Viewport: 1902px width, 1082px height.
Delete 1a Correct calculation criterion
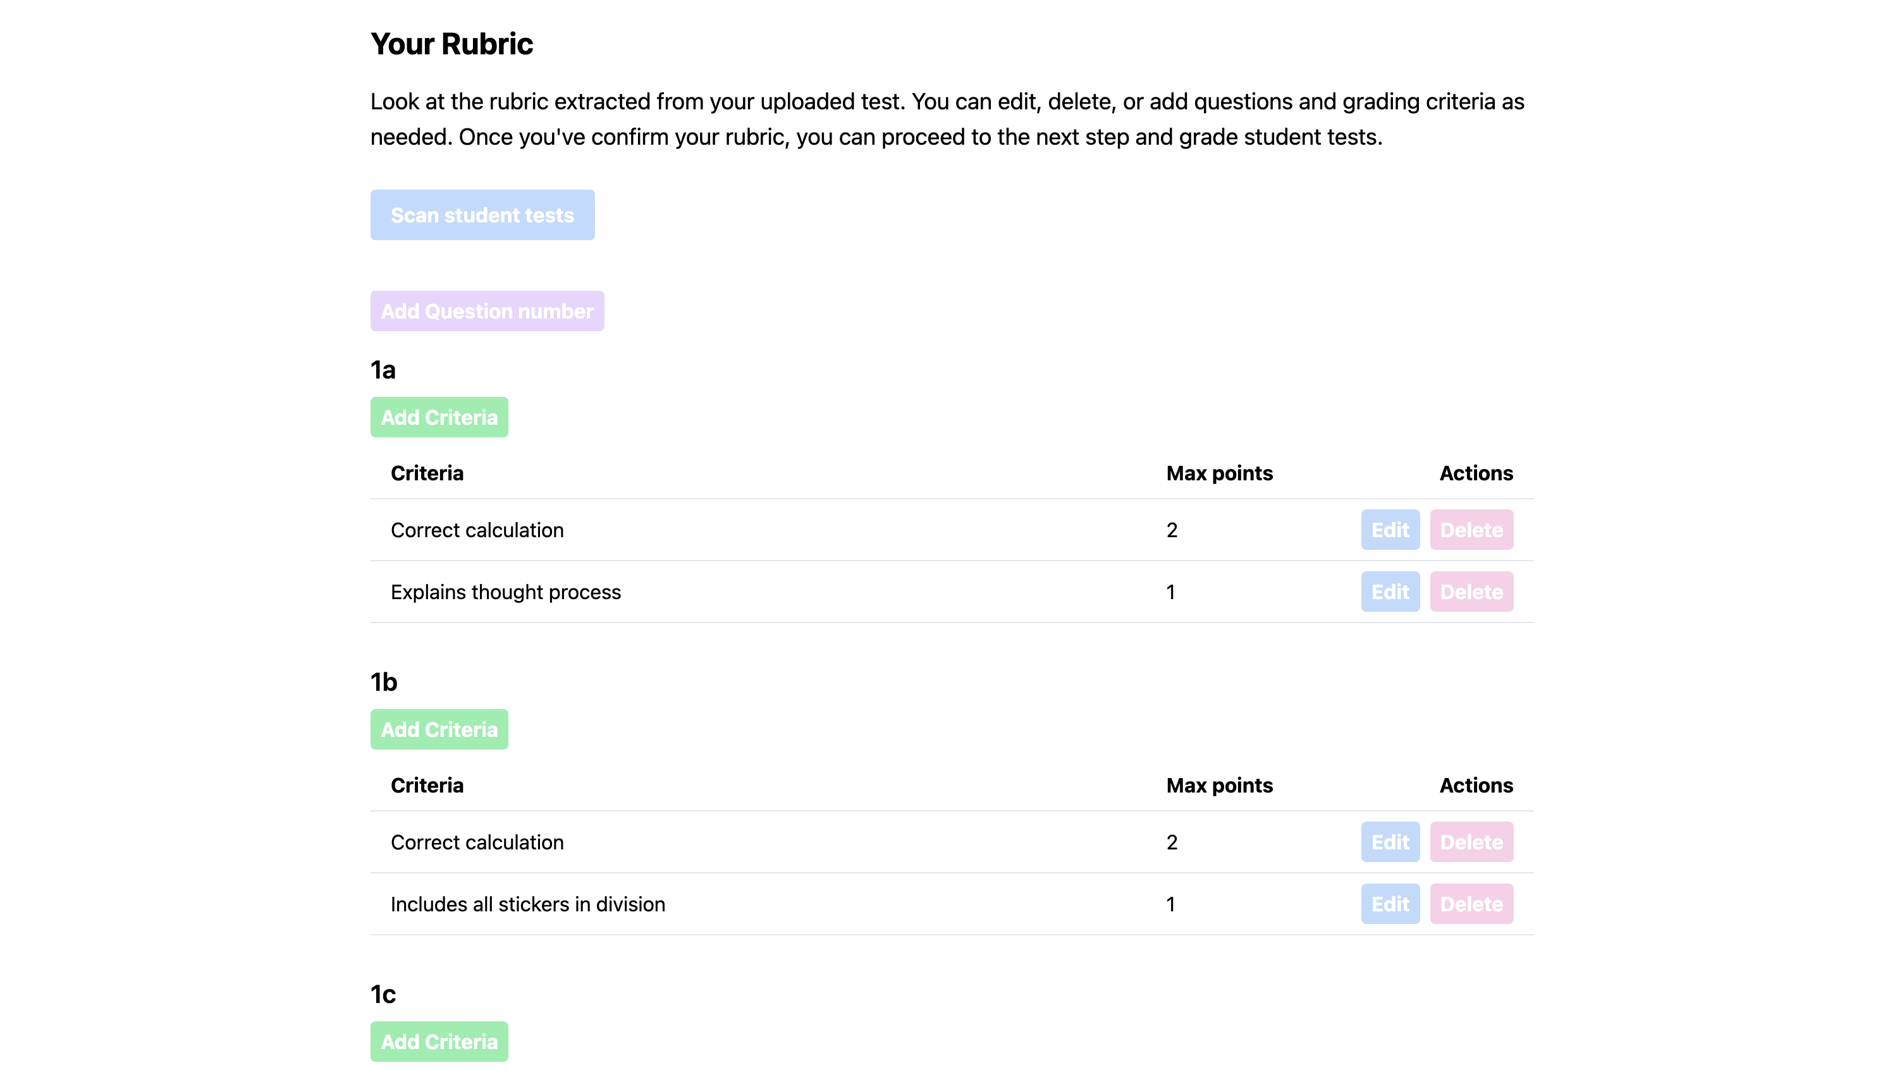pos(1471,530)
